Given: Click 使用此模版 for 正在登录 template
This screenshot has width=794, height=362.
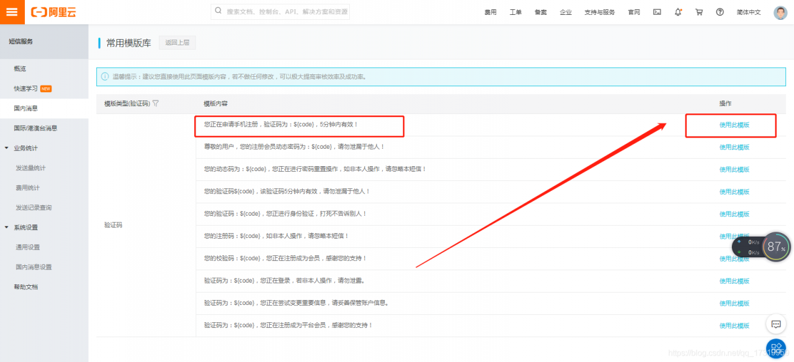Looking at the screenshot, I should (x=734, y=281).
